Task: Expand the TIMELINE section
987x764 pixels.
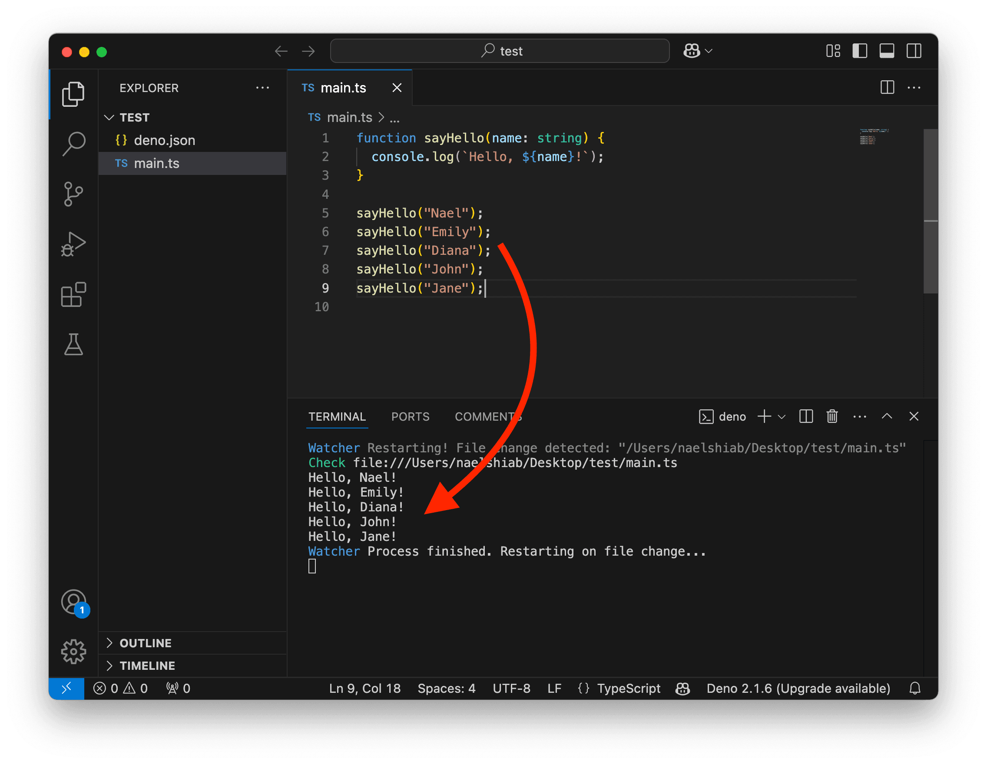Action: [192, 665]
